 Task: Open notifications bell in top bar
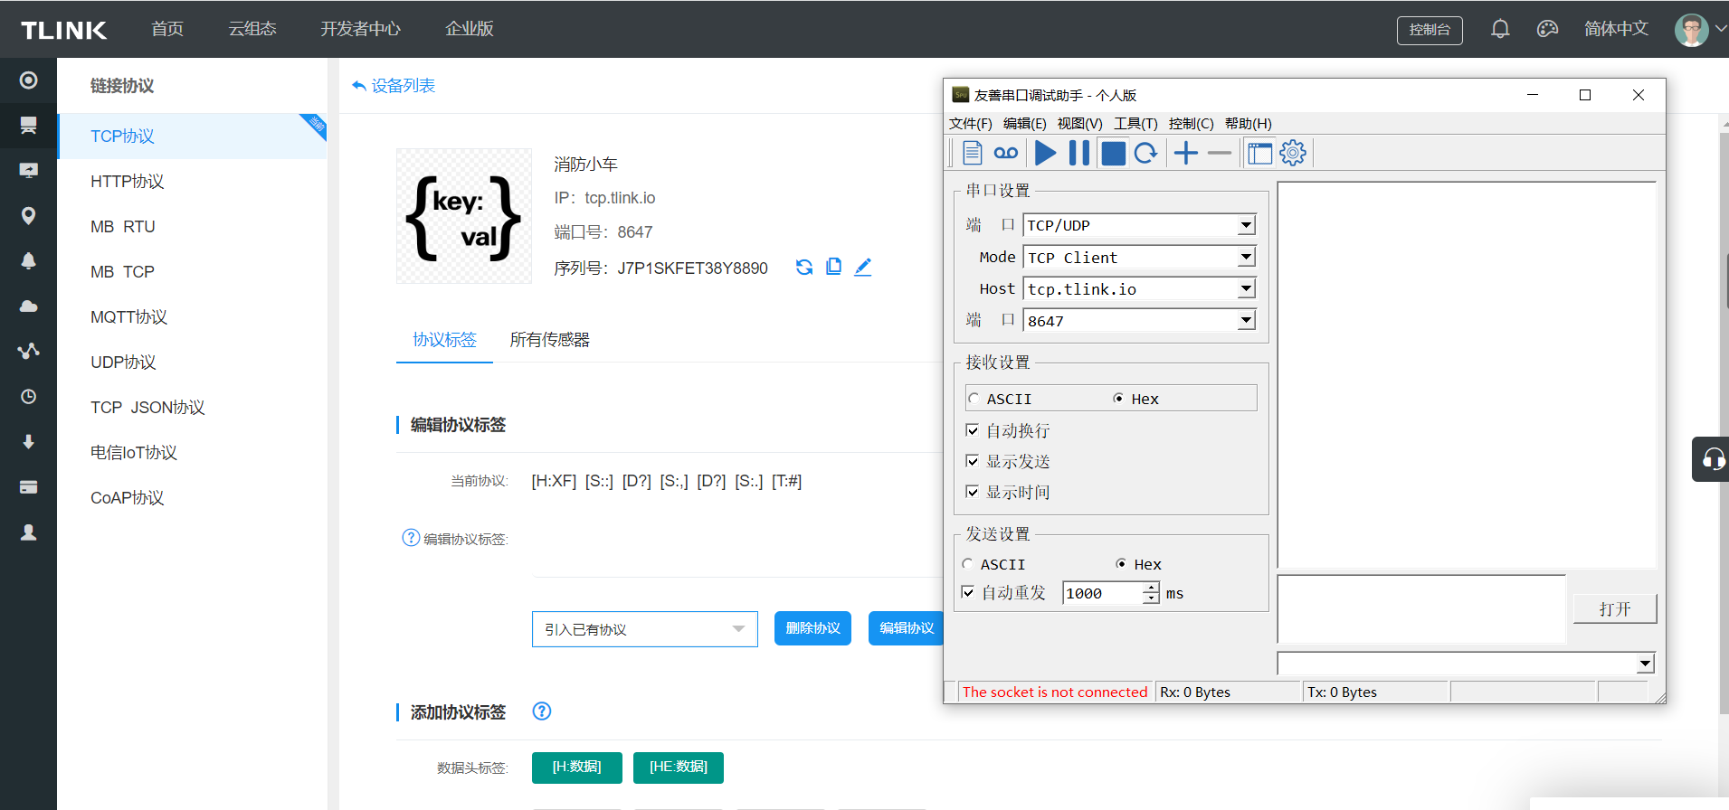1500,29
